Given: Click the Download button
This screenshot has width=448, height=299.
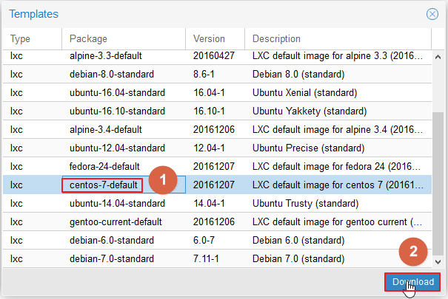Looking at the screenshot, I should coord(412,281).
